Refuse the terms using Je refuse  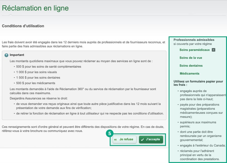(124, 139)
